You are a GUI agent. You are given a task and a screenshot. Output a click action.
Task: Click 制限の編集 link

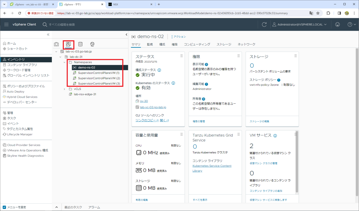142,200
